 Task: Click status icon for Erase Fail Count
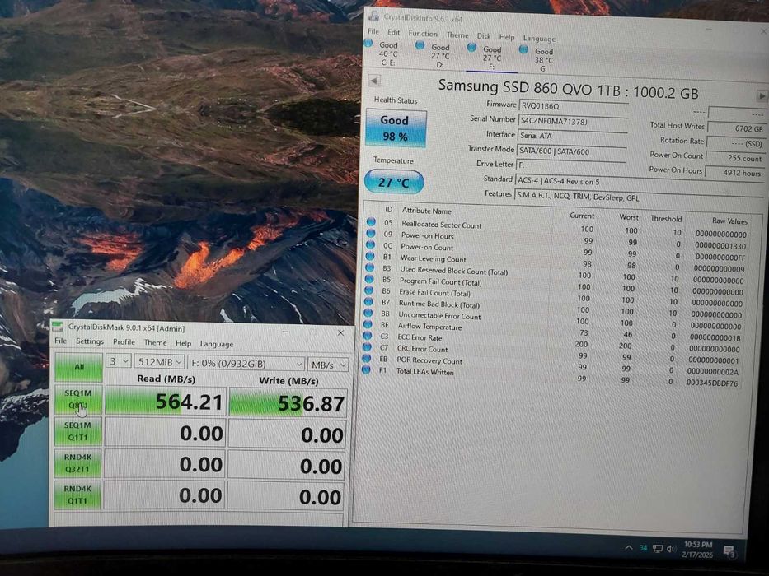(368, 290)
